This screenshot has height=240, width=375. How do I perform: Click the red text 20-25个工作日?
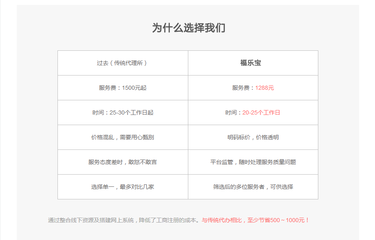click(x=261, y=112)
